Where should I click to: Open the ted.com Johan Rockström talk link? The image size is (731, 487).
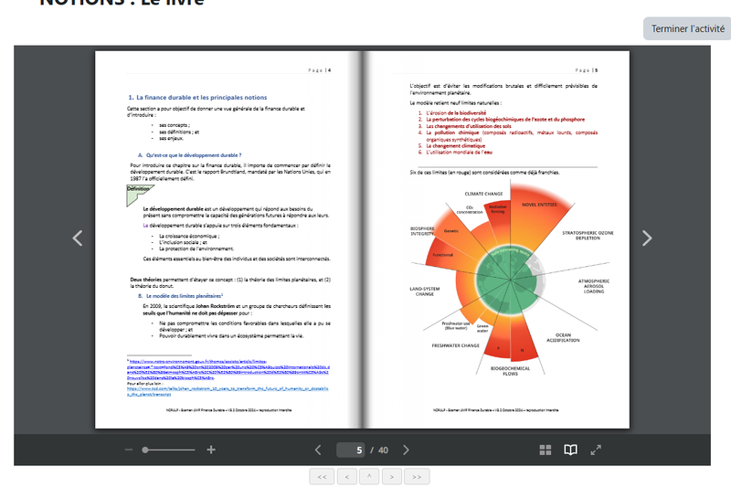pos(228,391)
